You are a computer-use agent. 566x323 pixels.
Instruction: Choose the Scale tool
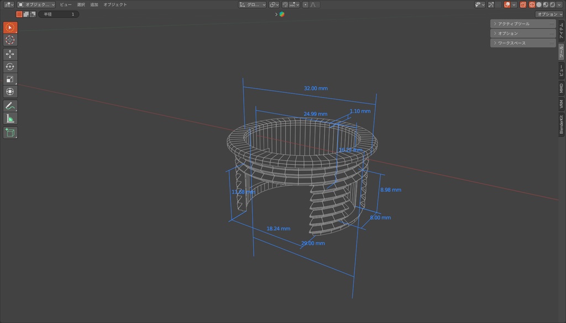tap(10, 79)
